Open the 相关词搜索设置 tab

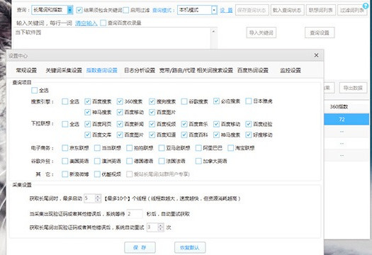[x=215, y=70]
